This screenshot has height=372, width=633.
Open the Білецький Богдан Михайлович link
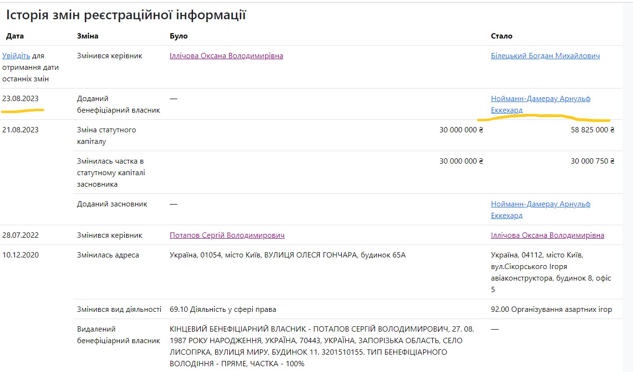tap(545, 56)
